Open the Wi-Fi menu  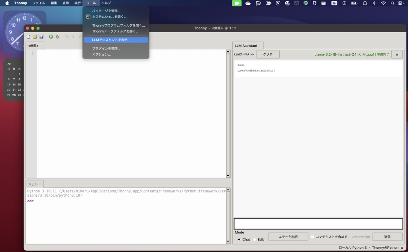pyautogui.click(x=383, y=3)
